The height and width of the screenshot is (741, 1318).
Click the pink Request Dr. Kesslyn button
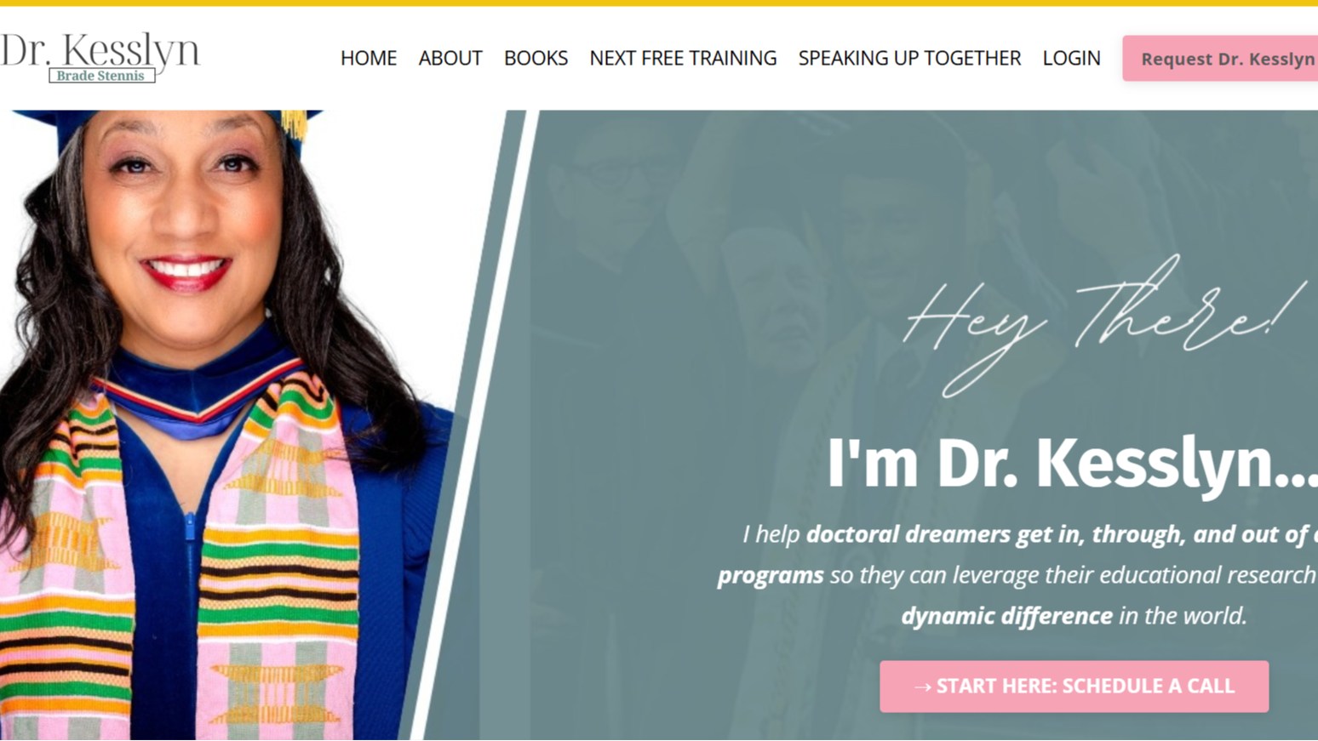point(1220,59)
